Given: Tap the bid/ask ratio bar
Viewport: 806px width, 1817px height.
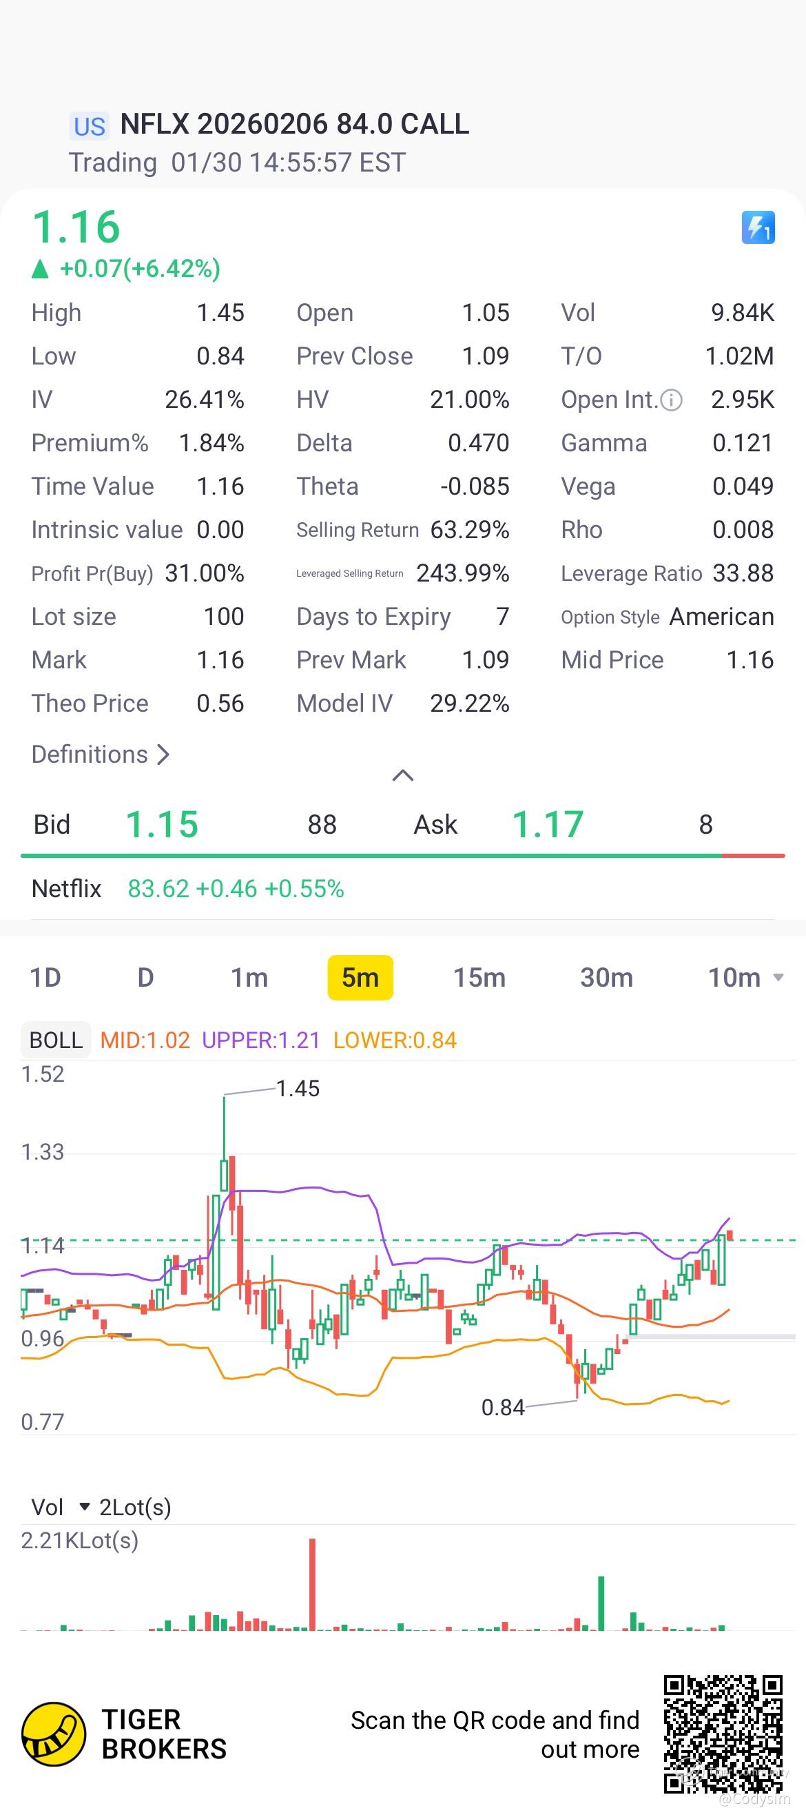Looking at the screenshot, I should tap(402, 856).
